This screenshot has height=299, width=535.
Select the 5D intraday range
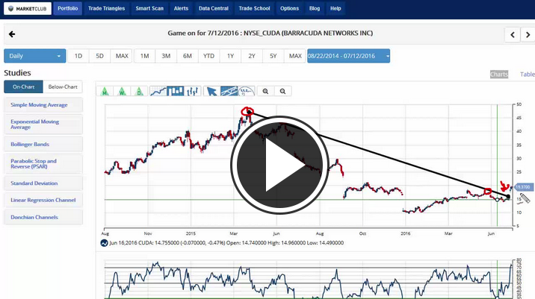99,56
